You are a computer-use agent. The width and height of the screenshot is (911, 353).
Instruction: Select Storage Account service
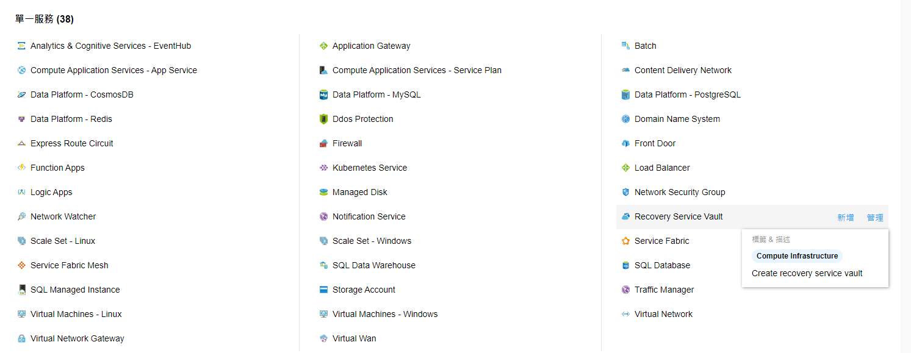pyautogui.click(x=364, y=290)
